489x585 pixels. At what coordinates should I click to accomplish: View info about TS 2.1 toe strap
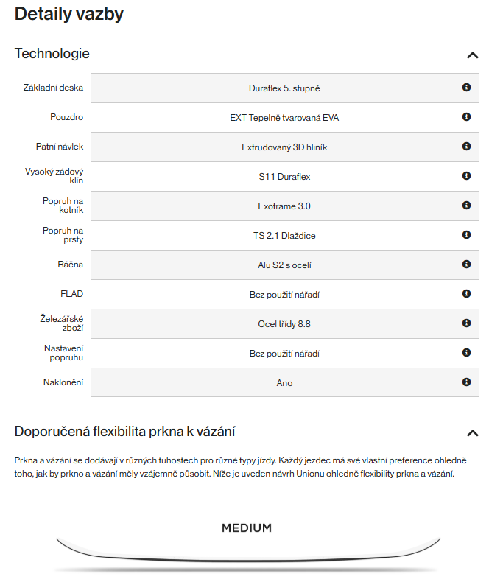(466, 235)
